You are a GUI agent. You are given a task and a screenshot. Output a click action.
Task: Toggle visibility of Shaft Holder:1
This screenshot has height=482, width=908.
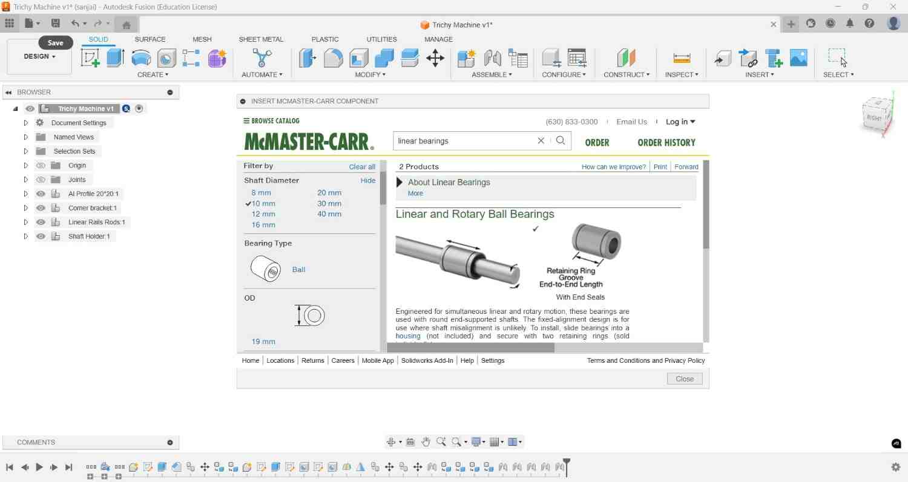pyautogui.click(x=41, y=236)
